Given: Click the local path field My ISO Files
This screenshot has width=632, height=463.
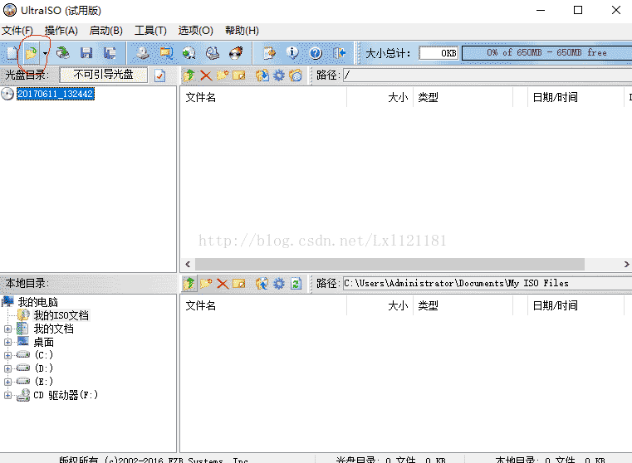Looking at the screenshot, I should coord(487,283).
